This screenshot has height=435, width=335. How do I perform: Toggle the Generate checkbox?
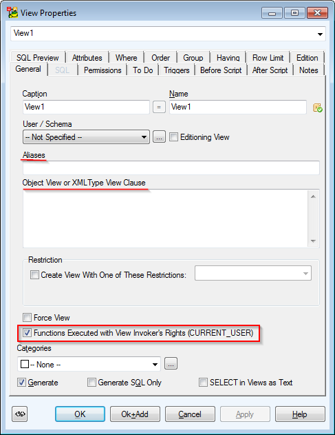click(x=21, y=383)
